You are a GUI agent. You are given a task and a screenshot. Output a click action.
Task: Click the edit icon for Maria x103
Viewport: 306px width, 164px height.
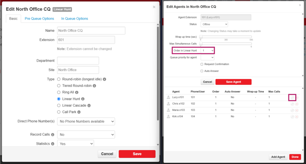coord(292,110)
